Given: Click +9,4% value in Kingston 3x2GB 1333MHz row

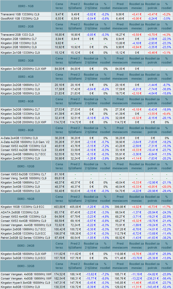Looking at the screenshot, I should [x=167, y=114].
